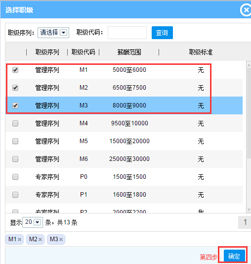
Task: Click the arrow on the 请选择 combo box
Action: coord(64,33)
